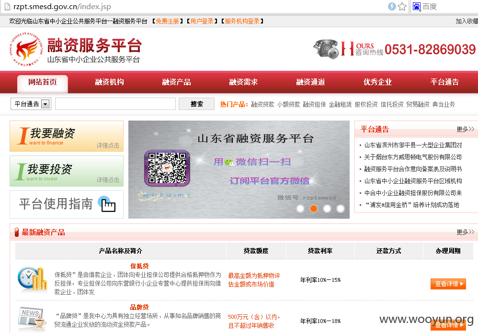Open notice 关于烟台东方威思顿电气股份有限公司
The image size is (478, 333).
(413, 157)
